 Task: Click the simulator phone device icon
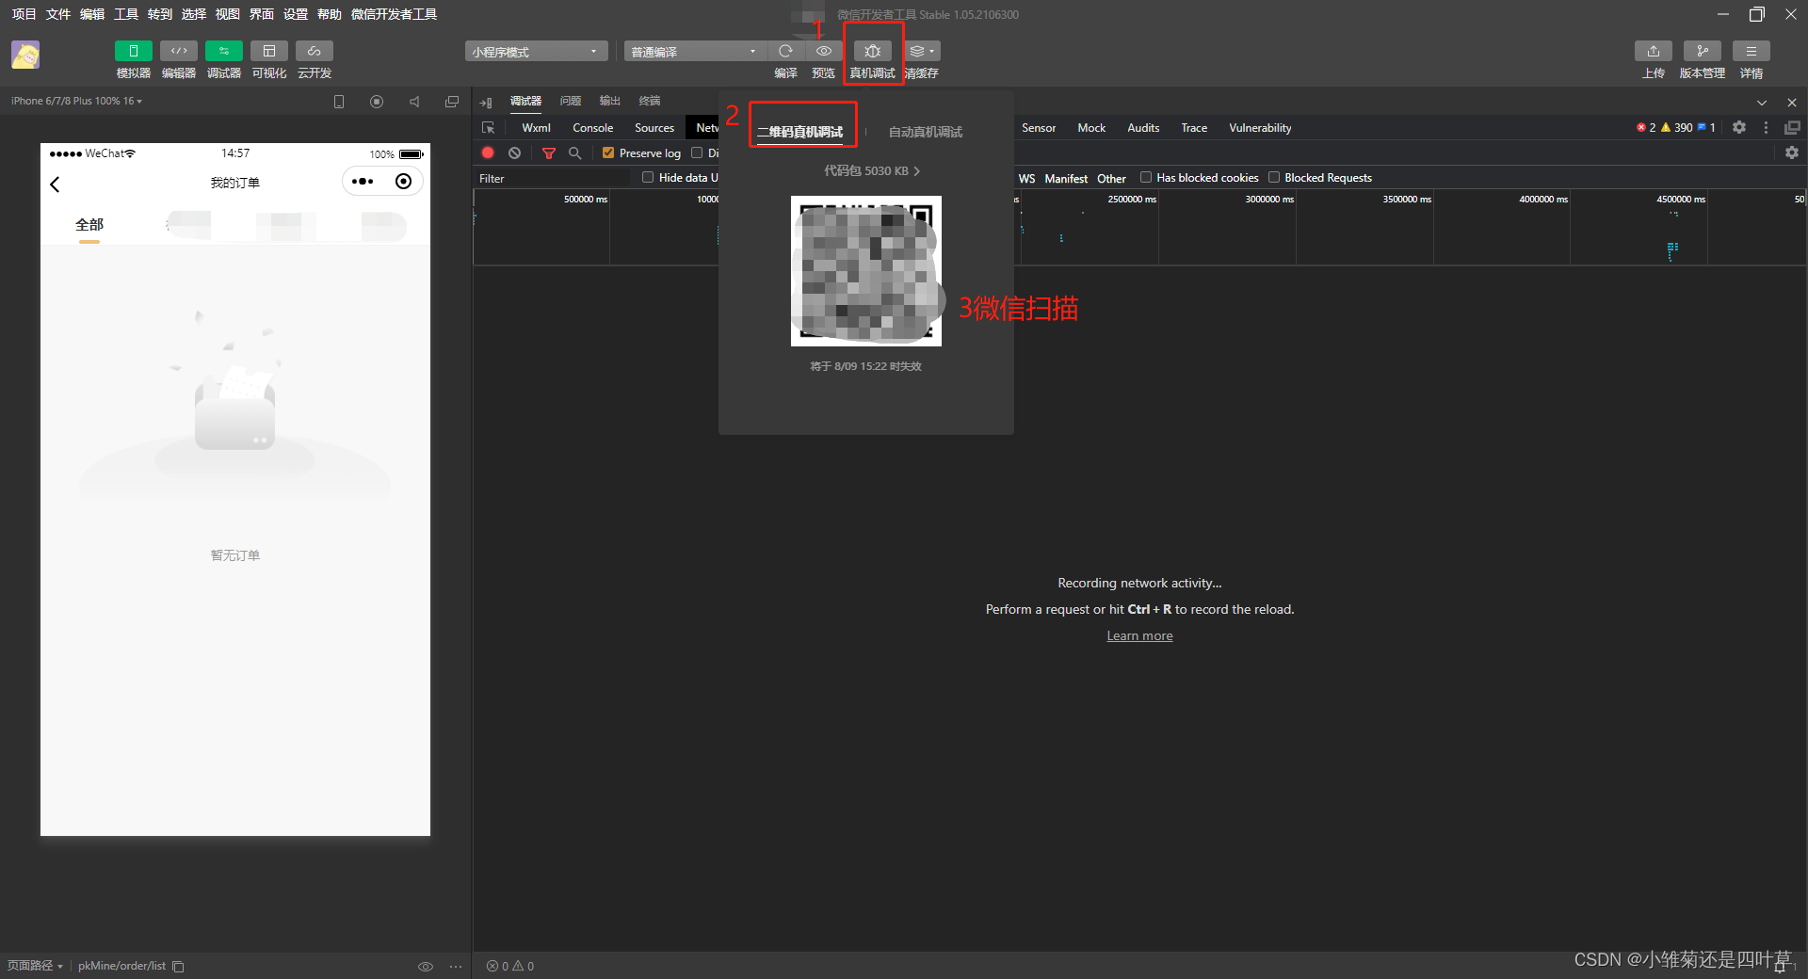[339, 102]
